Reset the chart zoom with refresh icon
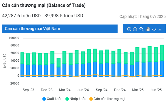Viewport: 168px width, 107px height. [154, 29]
